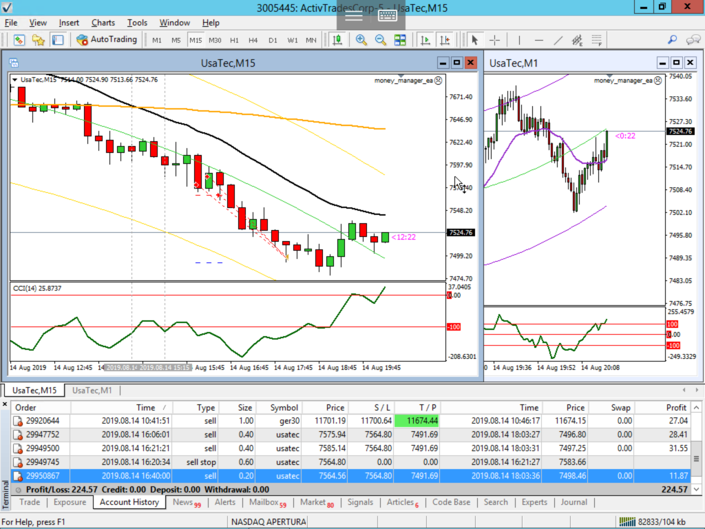Open the Charts menu
Viewport: 705px width, 529px height.
pyautogui.click(x=103, y=23)
